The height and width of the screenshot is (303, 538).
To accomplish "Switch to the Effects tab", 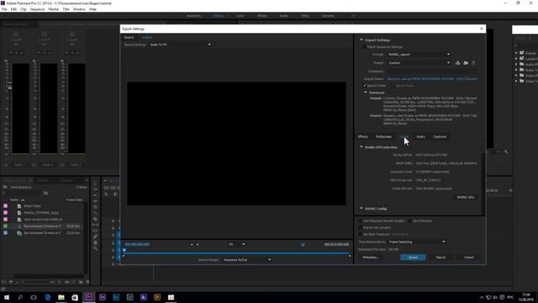I will tap(362, 136).
